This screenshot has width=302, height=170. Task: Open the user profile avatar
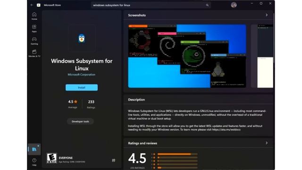click(234, 5)
